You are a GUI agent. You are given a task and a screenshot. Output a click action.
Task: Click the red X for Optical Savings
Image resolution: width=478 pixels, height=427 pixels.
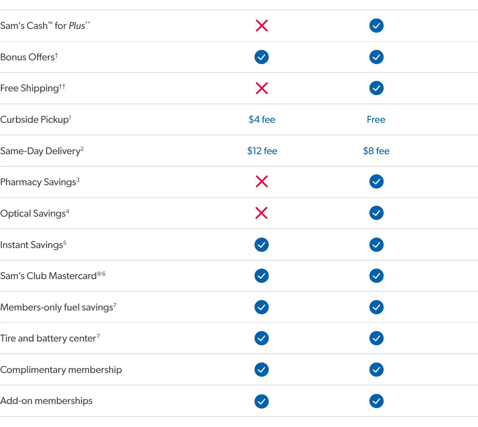pyautogui.click(x=262, y=213)
